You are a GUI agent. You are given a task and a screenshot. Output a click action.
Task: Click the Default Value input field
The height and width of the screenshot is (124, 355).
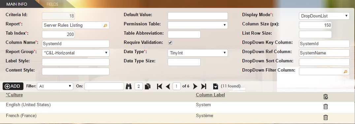pos(198,16)
